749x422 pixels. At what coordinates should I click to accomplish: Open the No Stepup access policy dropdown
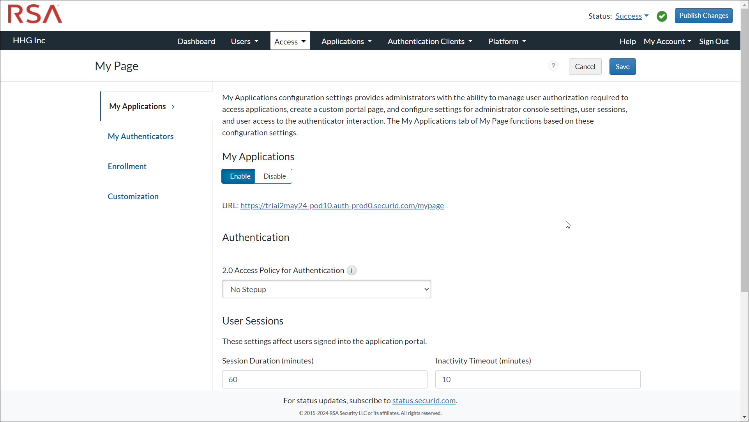tap(327, 289)
